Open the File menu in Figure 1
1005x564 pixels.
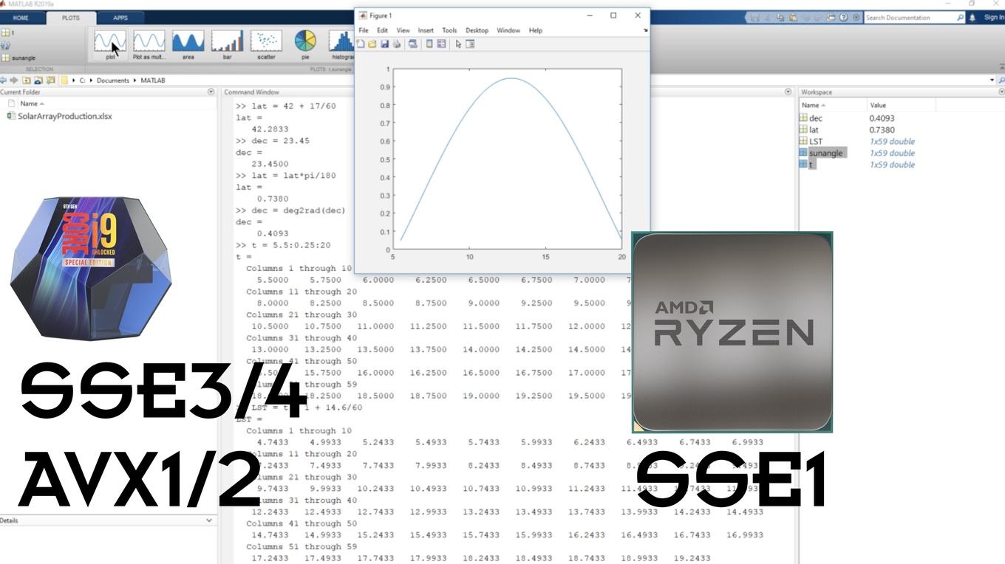point(364,30)
